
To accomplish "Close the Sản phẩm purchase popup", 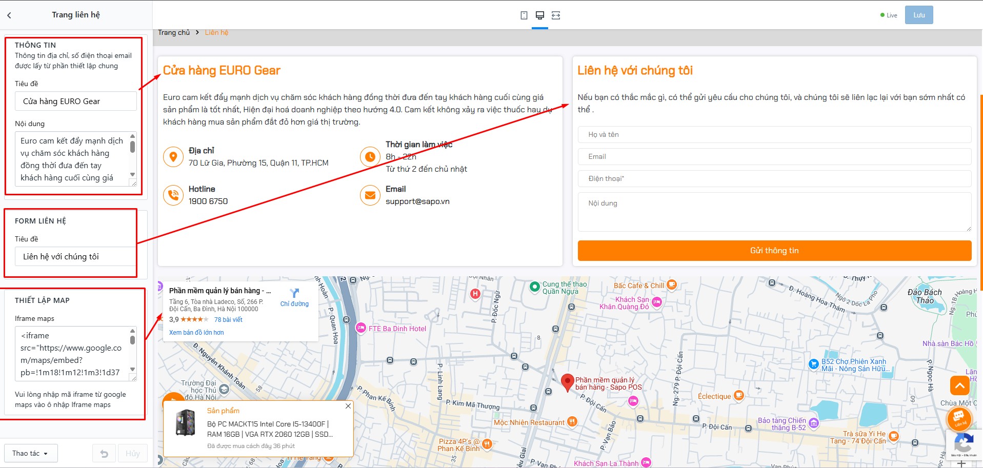I will pyautogui.click(x=348, y=406).
